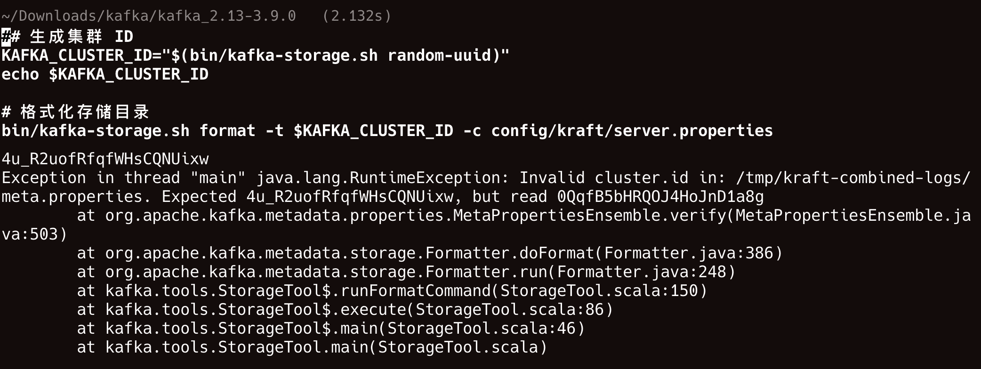Click the "-t" flag in format command
The height and width of the screenshot is (369, 981).
click(274, 131)
